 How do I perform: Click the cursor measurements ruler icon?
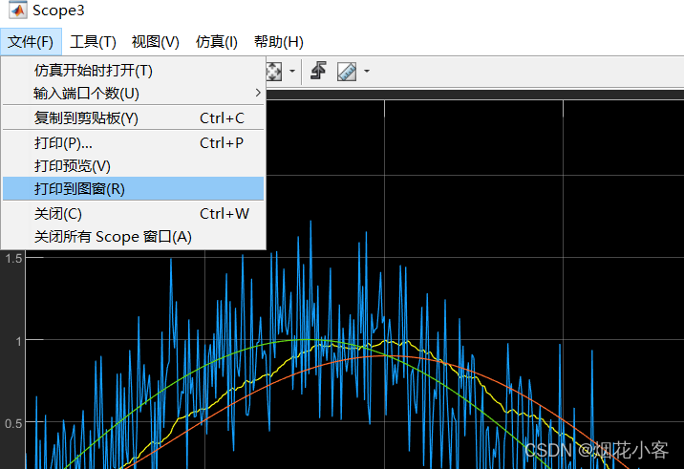point(347,71)
